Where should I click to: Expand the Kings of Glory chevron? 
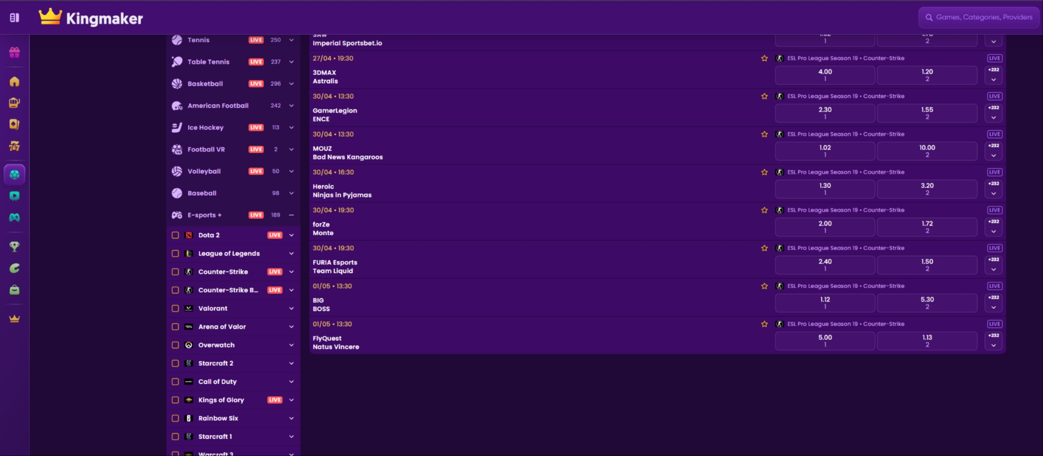coord(292,400)
